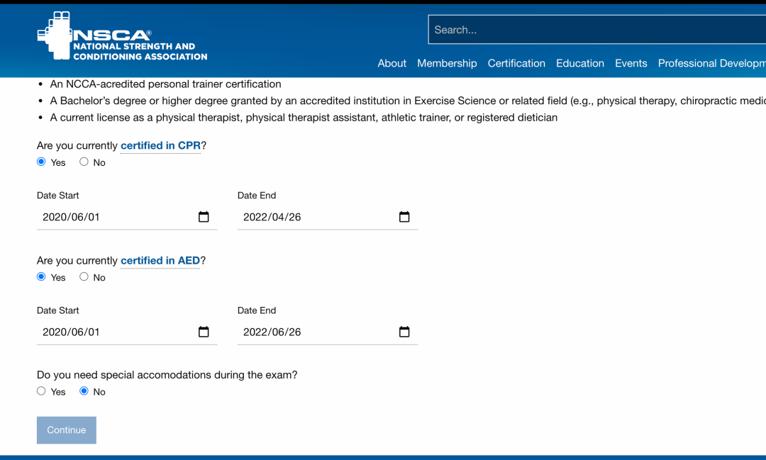Viewport: 766px width, 460px height.
Task: Follow the certified in AED link
Action: pyautogui.click(x=160, y=260)
